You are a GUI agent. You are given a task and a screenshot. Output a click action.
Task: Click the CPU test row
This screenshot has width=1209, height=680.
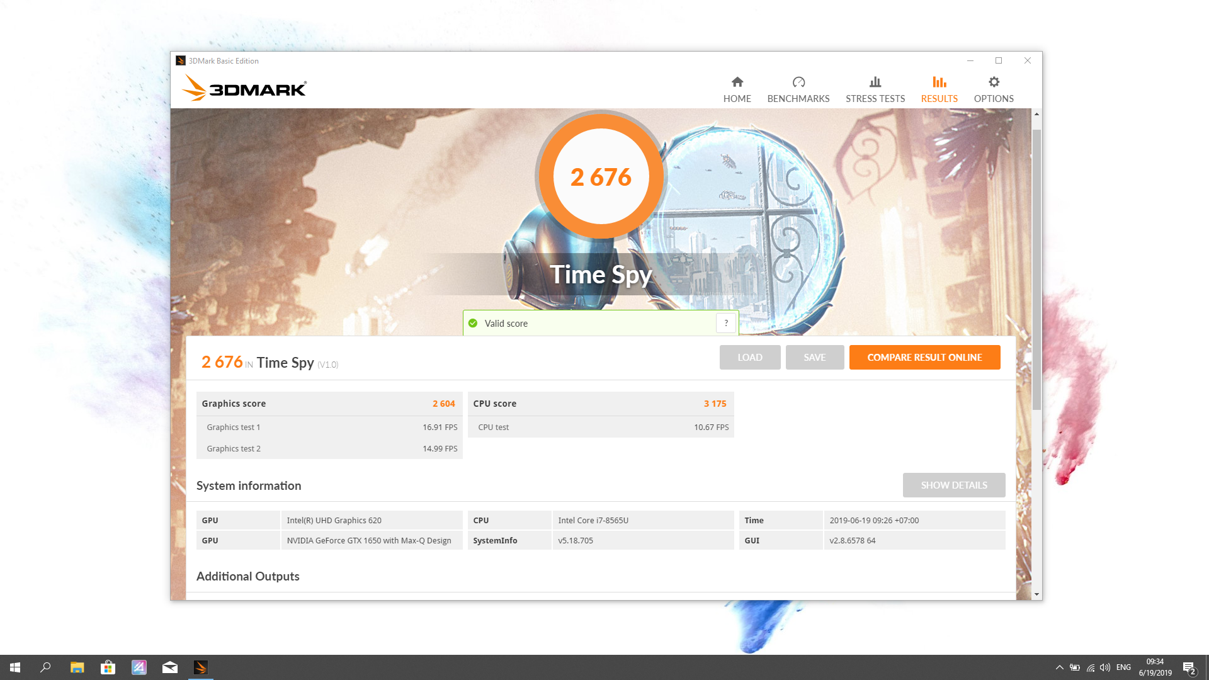tap(601, 427)
